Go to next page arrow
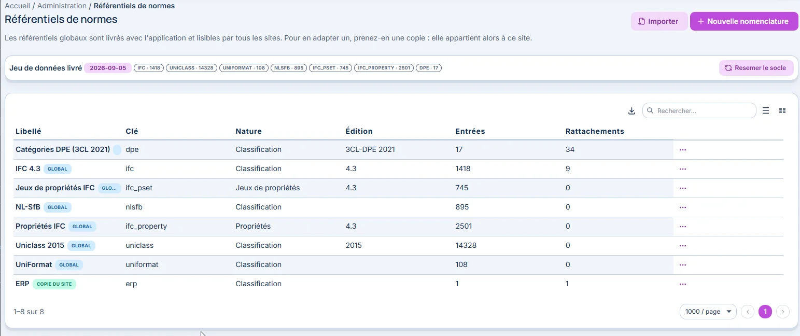 coord(783,312)
